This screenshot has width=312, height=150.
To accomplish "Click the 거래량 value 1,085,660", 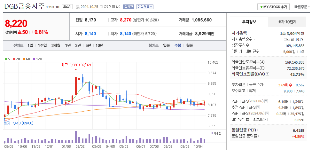I will point(202,20).
